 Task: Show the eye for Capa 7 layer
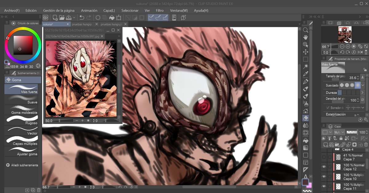[324, 157]
